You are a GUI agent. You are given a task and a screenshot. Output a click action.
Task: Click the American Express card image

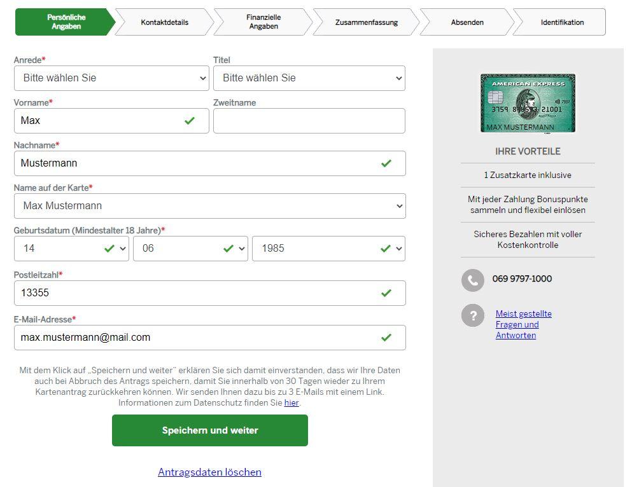[528, 103]
